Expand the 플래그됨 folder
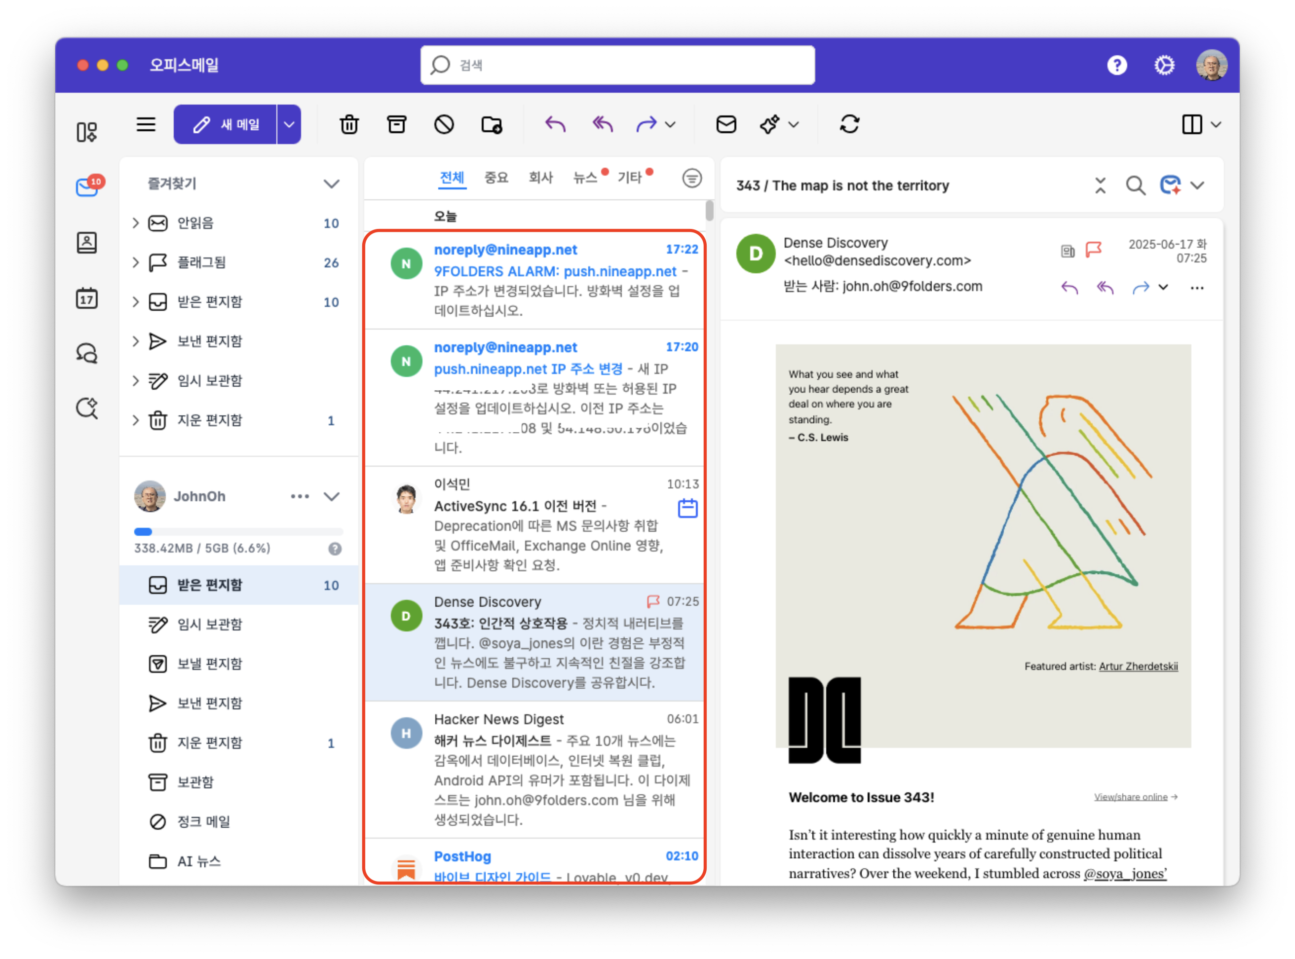This screenshot has width=1295, height=959. point(135,262)
